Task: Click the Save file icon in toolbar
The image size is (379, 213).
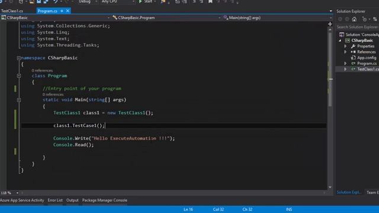Action: click(38, 1)
